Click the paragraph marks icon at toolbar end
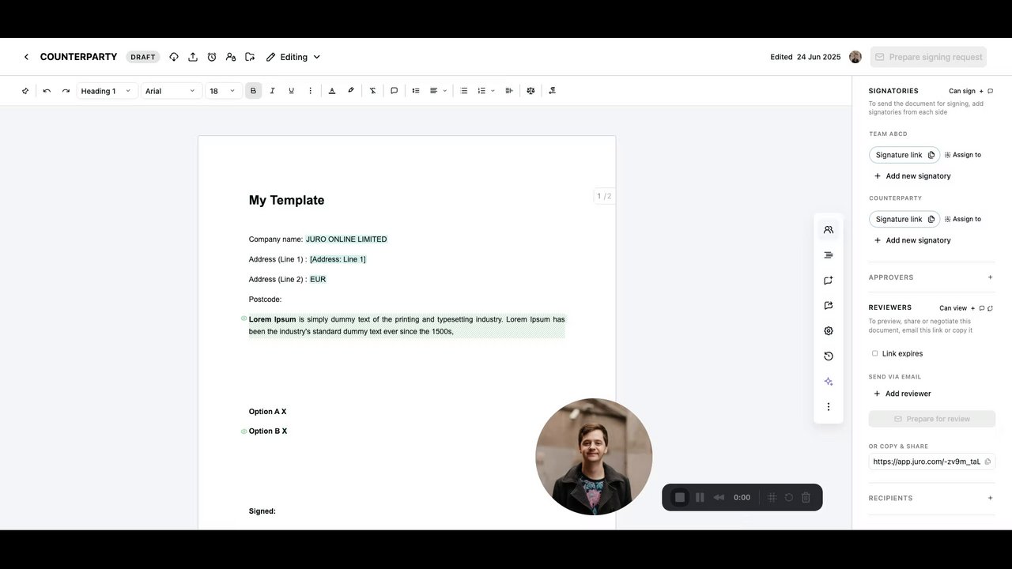Viewport: 1012px width, 569px height. 552,91
